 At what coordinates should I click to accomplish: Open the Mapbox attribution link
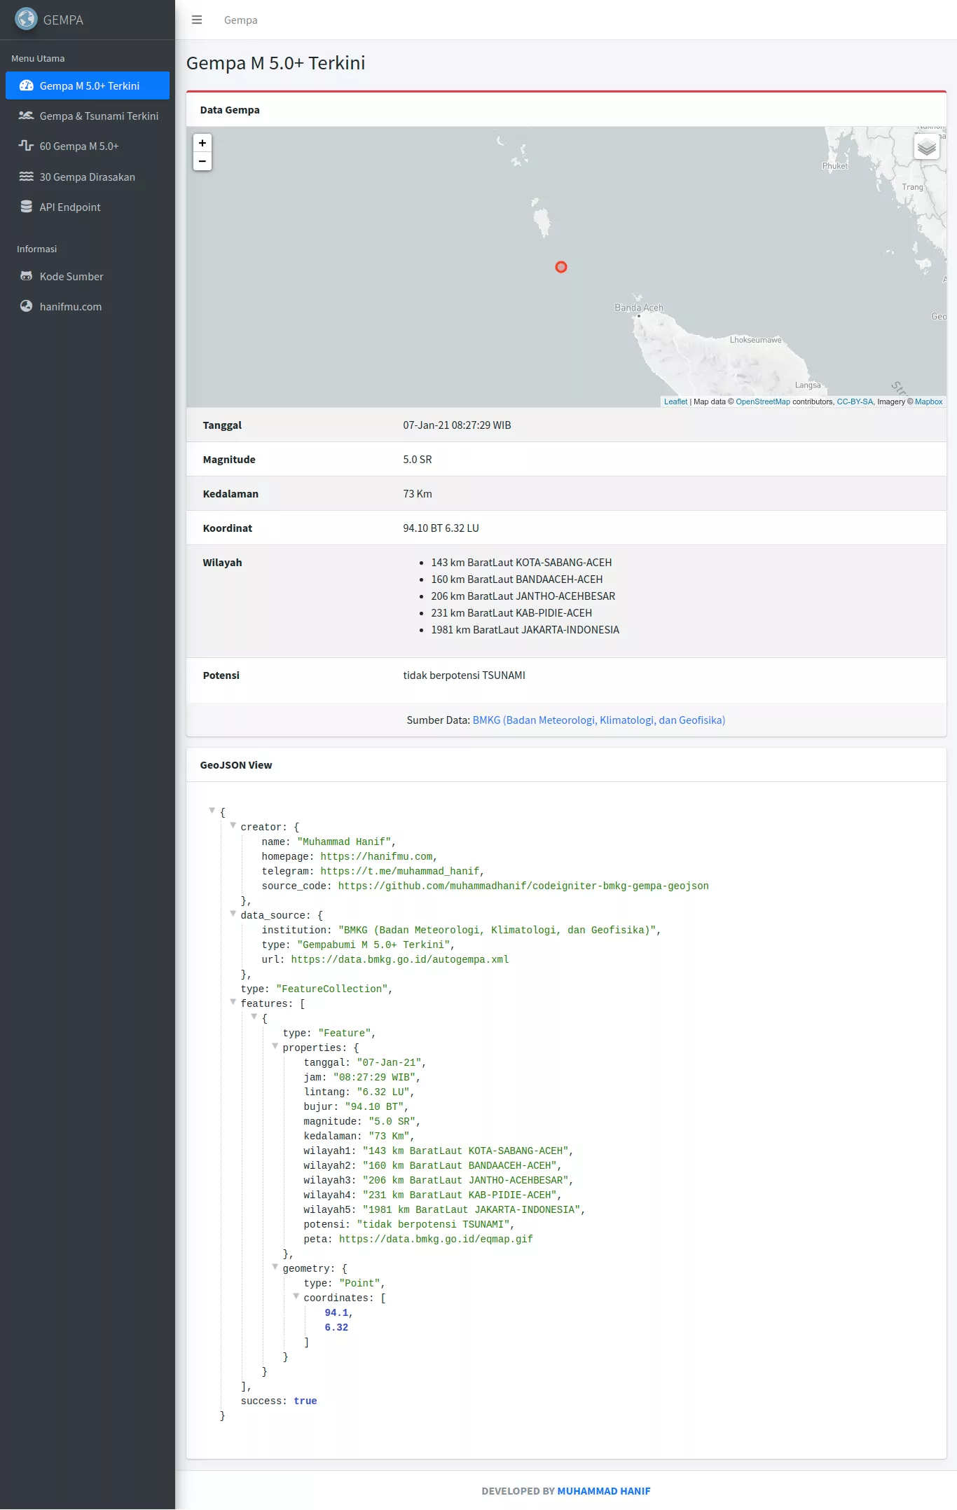[x=928, y=401]
